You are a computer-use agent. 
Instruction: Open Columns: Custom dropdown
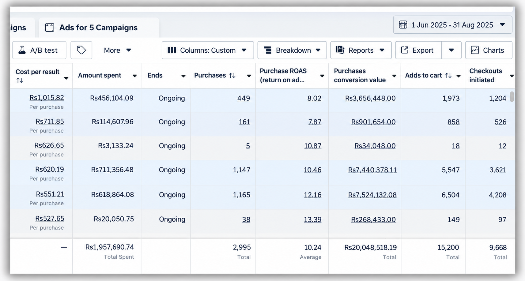208,50
